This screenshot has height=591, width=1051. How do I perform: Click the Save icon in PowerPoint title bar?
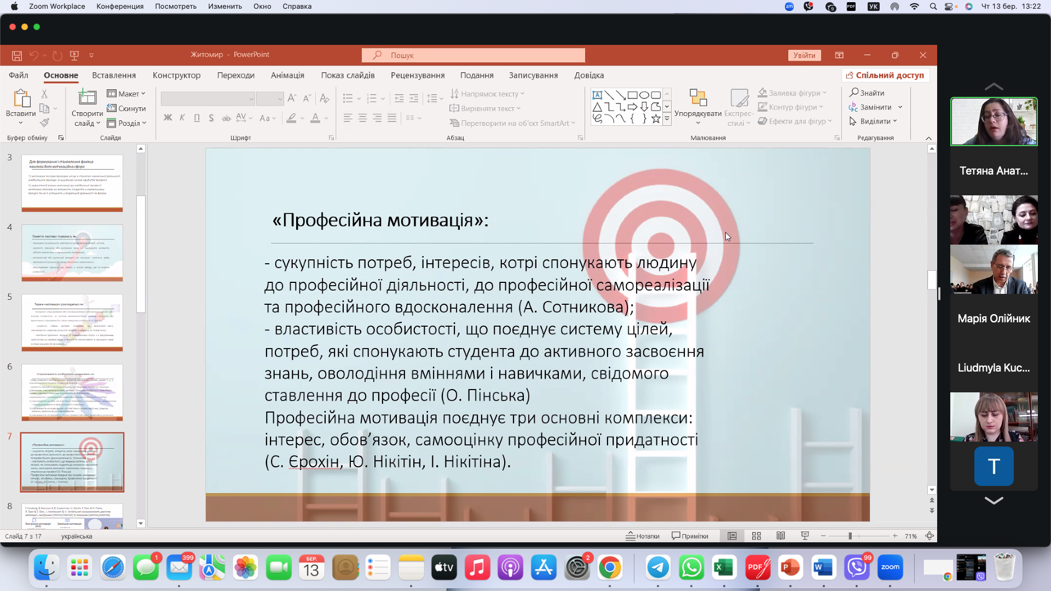click(17, 55)
